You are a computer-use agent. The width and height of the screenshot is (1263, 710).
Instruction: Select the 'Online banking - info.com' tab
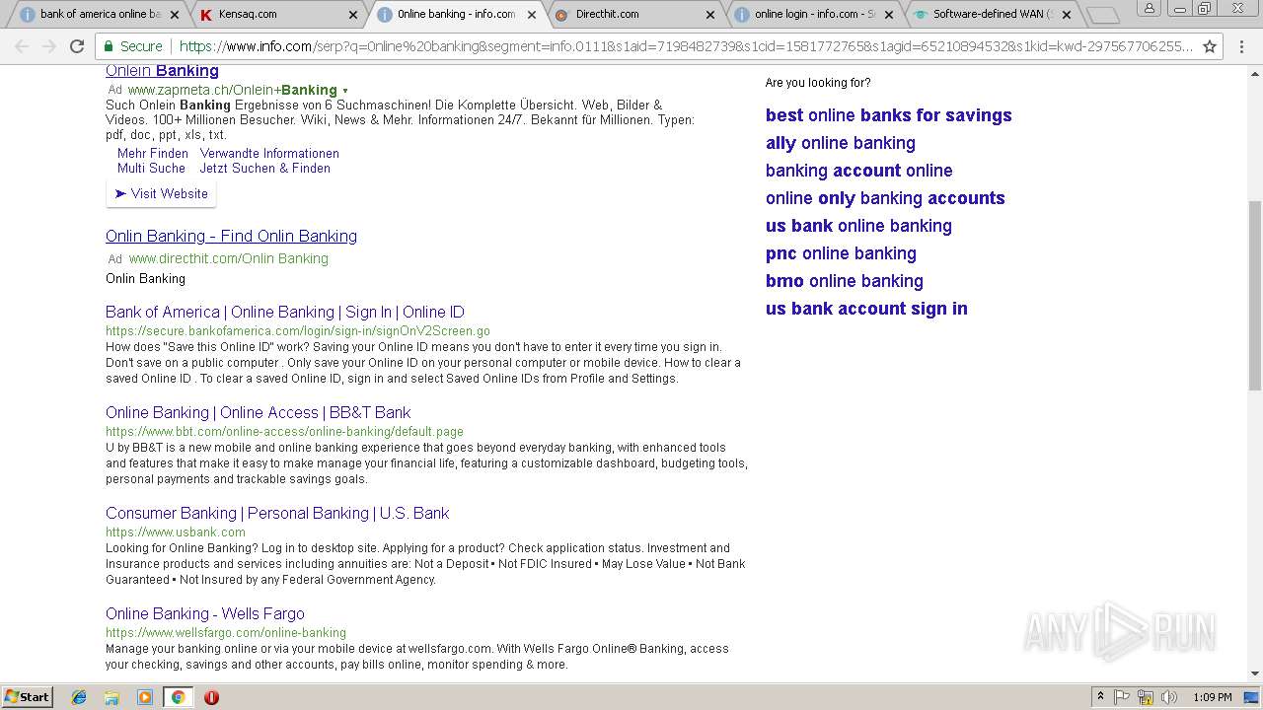pos(456,15)
